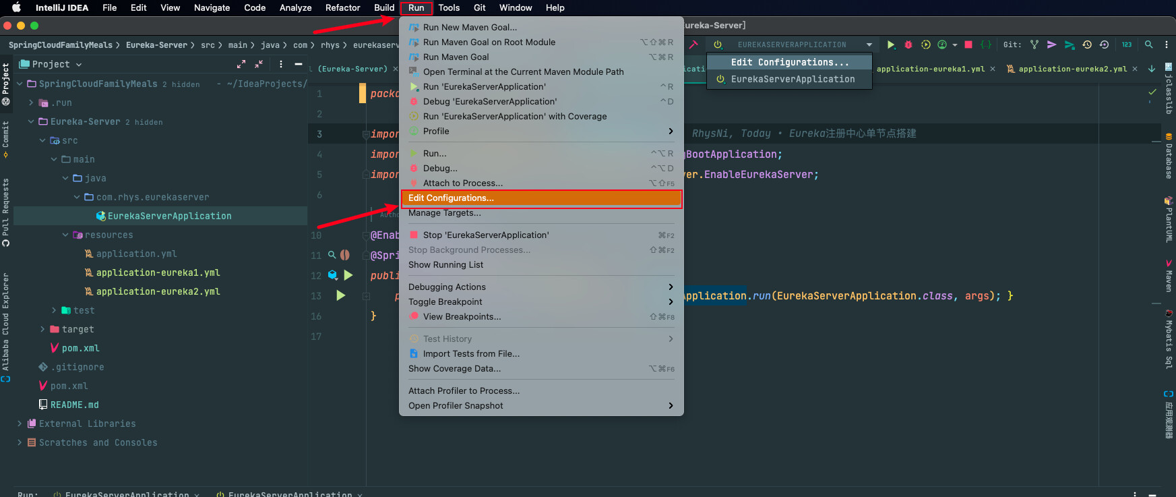The width and height of the screenshot is (1176, 497).
Task: Open the Database tool window
Action: pos(1169,156)
